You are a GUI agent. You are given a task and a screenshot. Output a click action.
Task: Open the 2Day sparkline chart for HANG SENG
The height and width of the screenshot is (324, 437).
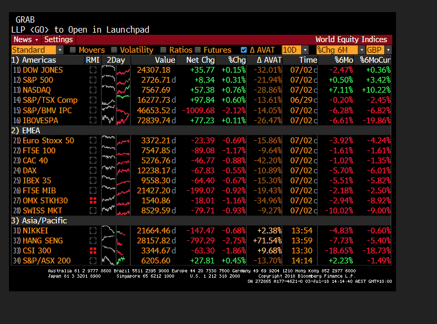click(115, 241)
